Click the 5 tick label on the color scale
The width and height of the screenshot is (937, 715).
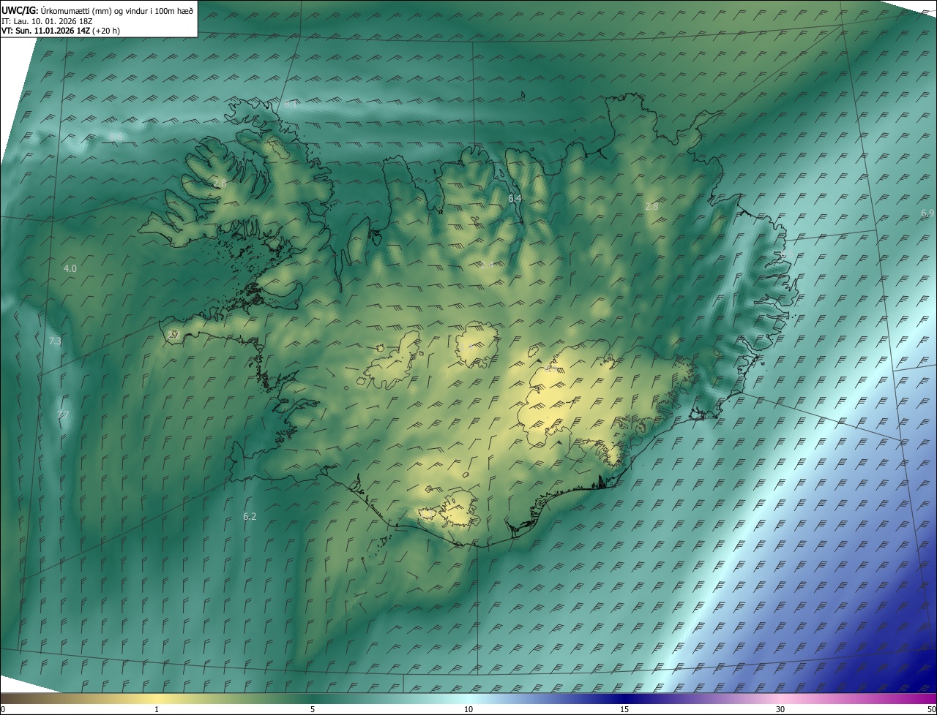tap(313, 710)
